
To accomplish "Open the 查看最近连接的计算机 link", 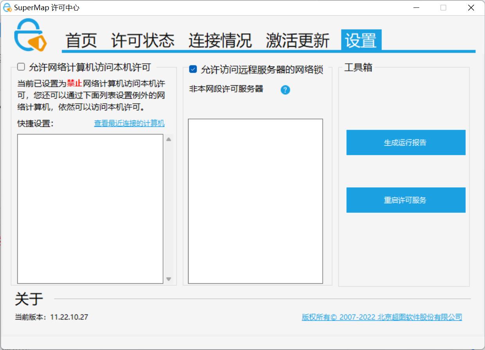I will [x=129, y=123].
